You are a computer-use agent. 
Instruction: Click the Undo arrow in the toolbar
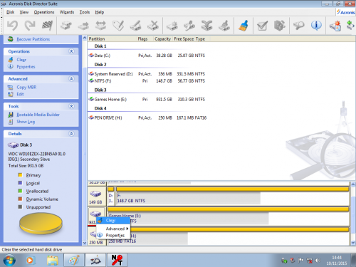pos(12,26)
